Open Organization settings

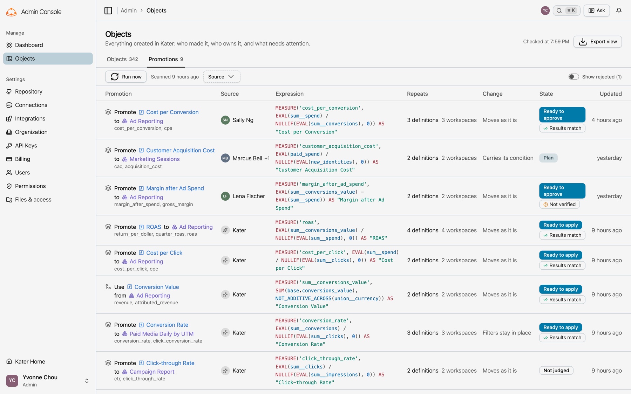point(48,132)
